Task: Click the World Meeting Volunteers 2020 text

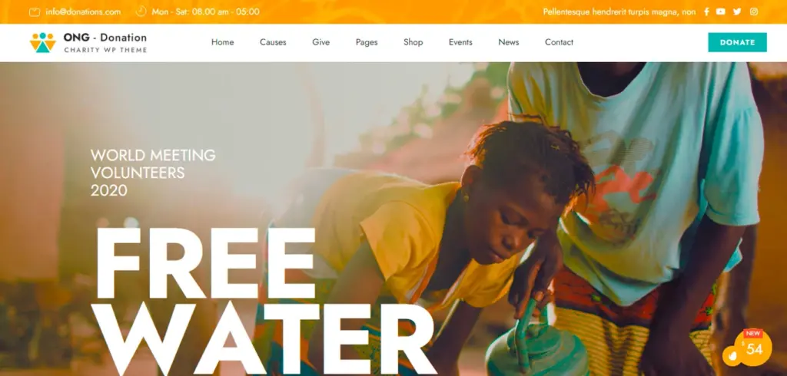Action: coord(153,173)
